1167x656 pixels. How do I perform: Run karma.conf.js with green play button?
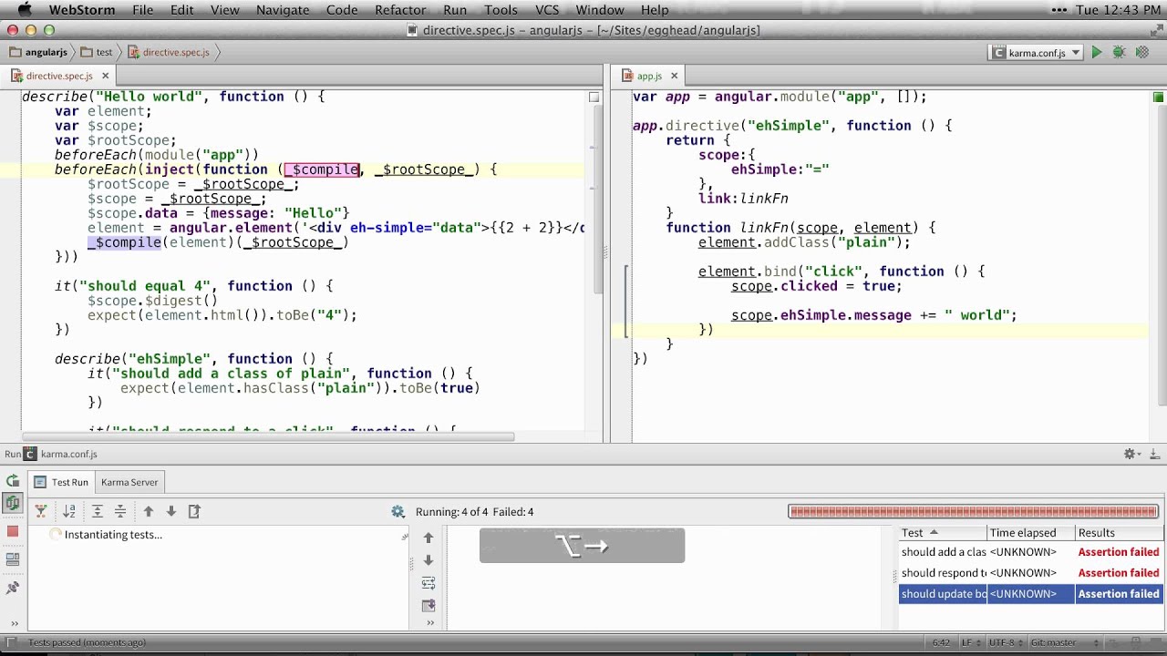coord(1097,53)
